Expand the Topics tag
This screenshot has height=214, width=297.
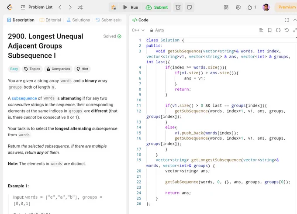point(32,69)
